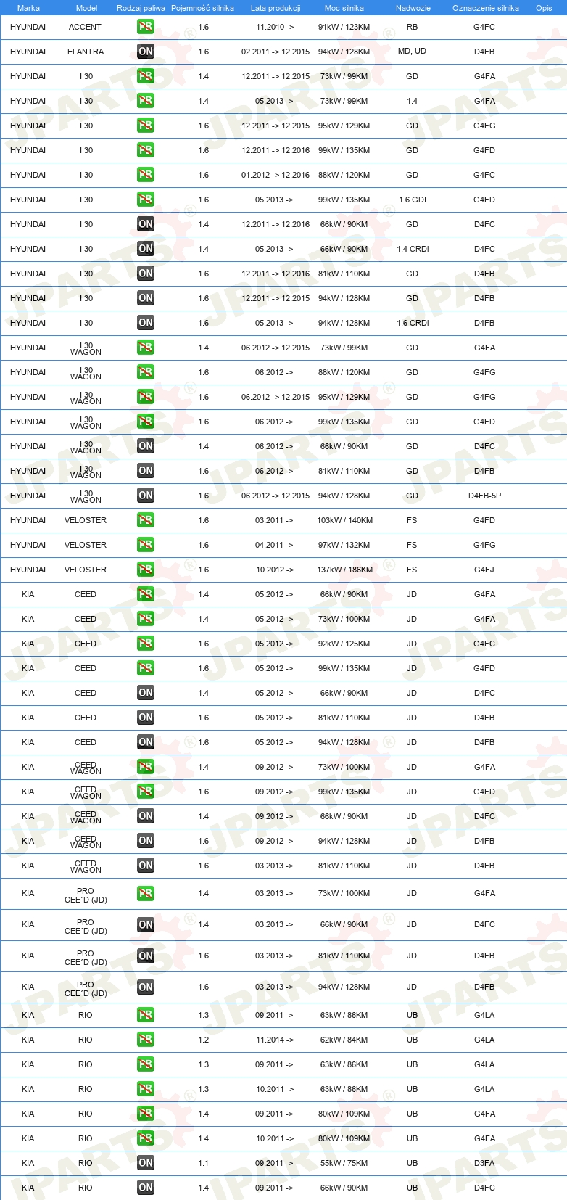Viewport: 567px width, 1200px height.
Task: Click PB icon in Kia Ceed 66kW G4FA row
Action: pos(146,594)
